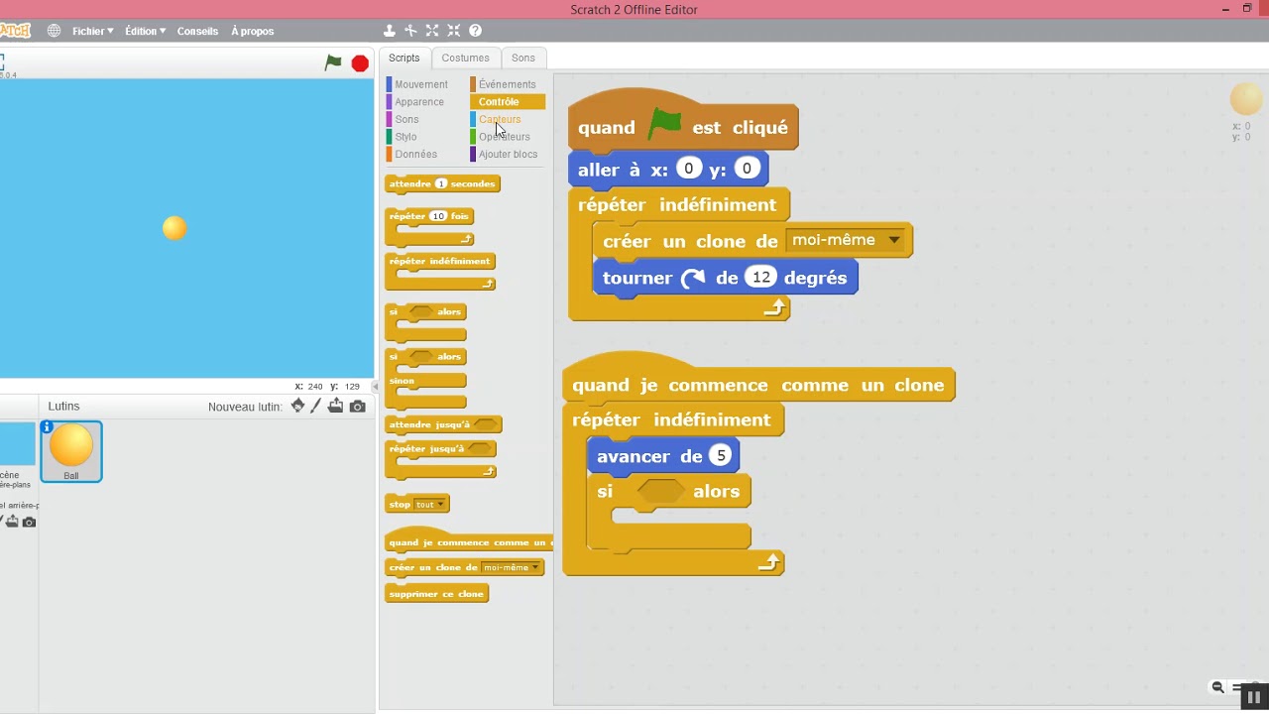The height and width of the screenshot is (714, 1269).
Task: Select the Grow sprite tool
Action: [x=432, y=31]
